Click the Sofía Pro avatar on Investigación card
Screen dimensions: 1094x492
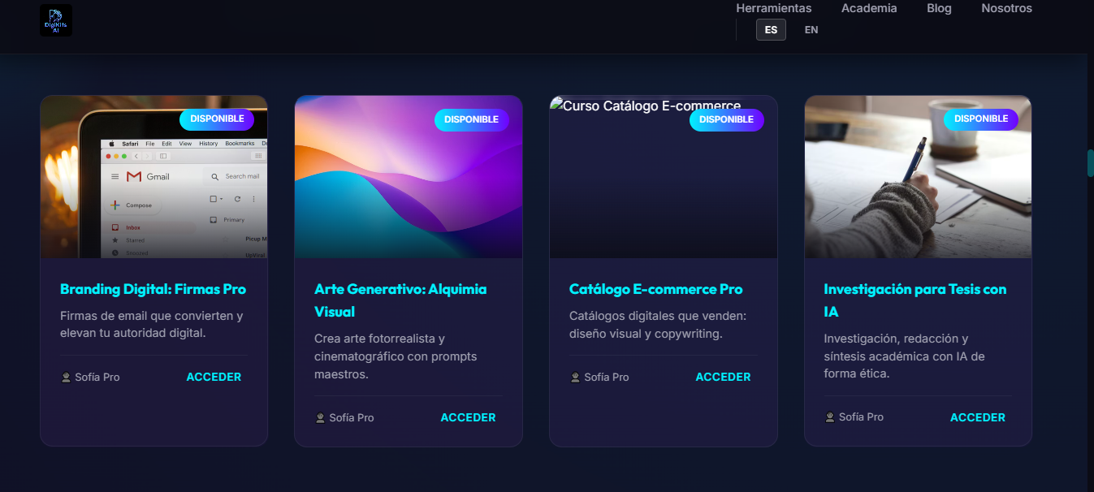tap(829, 416)
